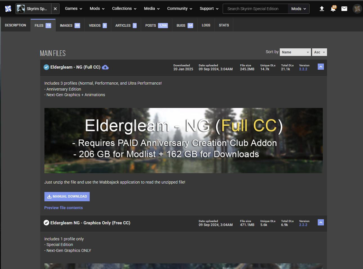Collapse the Eldergleam - NG (Full CC) file

tap(321, 67)
